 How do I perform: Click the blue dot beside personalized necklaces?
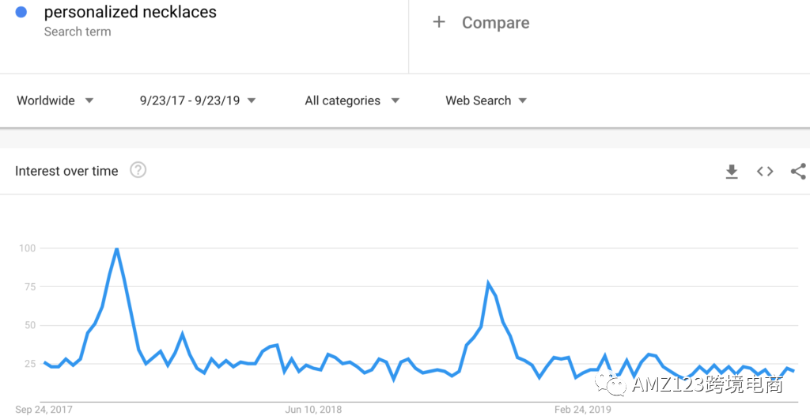point(21,12)
